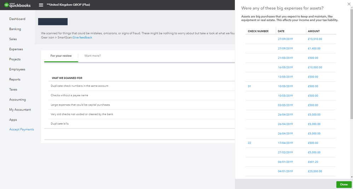Open Dashboard in the sidebar
353x189 pixels.
pos(17,19)
